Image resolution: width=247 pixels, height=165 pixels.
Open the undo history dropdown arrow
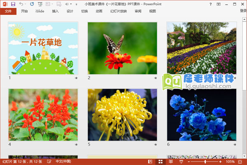pos(26,4)
